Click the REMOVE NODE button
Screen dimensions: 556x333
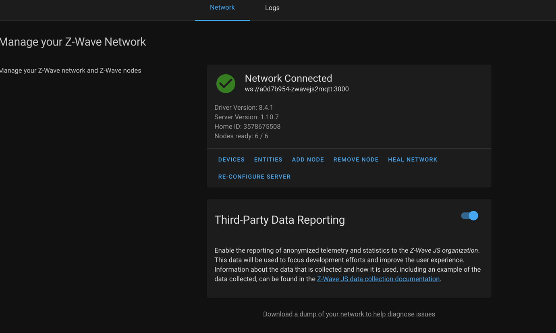tap(356, 160)
